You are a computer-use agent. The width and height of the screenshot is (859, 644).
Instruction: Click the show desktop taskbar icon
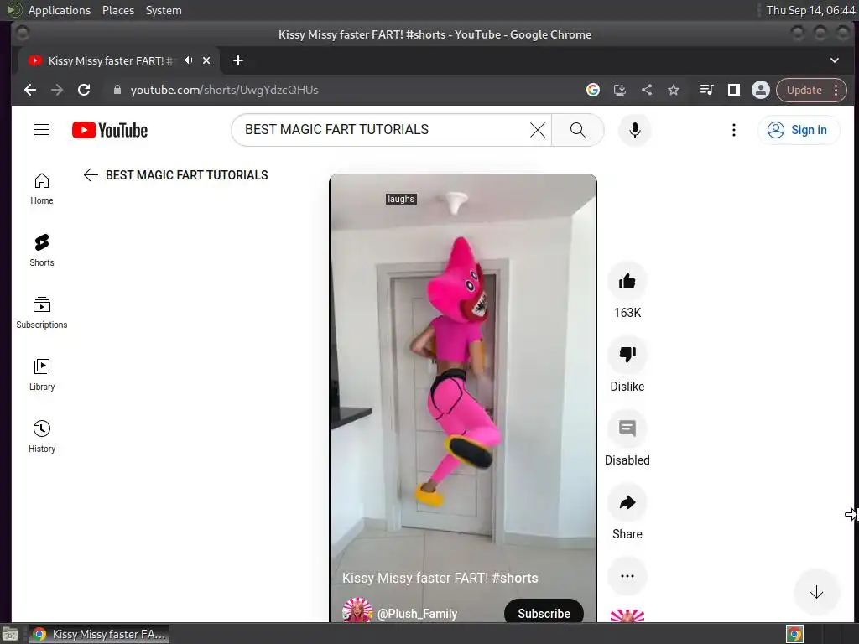point(10,634)
